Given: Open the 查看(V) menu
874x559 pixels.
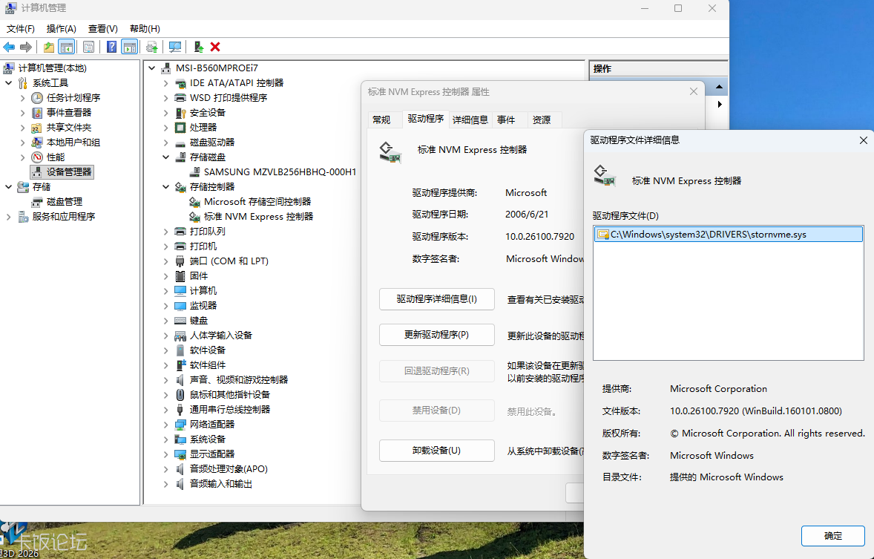Looking at the screenshot, I should (x=102, y=28).
